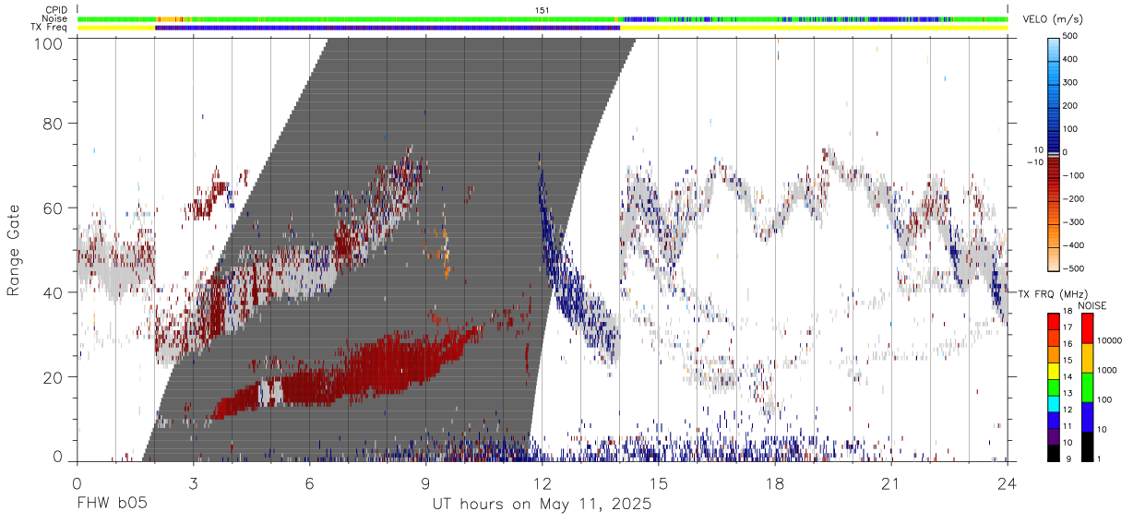Click the 'VELO (m/s)' color bar title

[x=1053, y=20]
